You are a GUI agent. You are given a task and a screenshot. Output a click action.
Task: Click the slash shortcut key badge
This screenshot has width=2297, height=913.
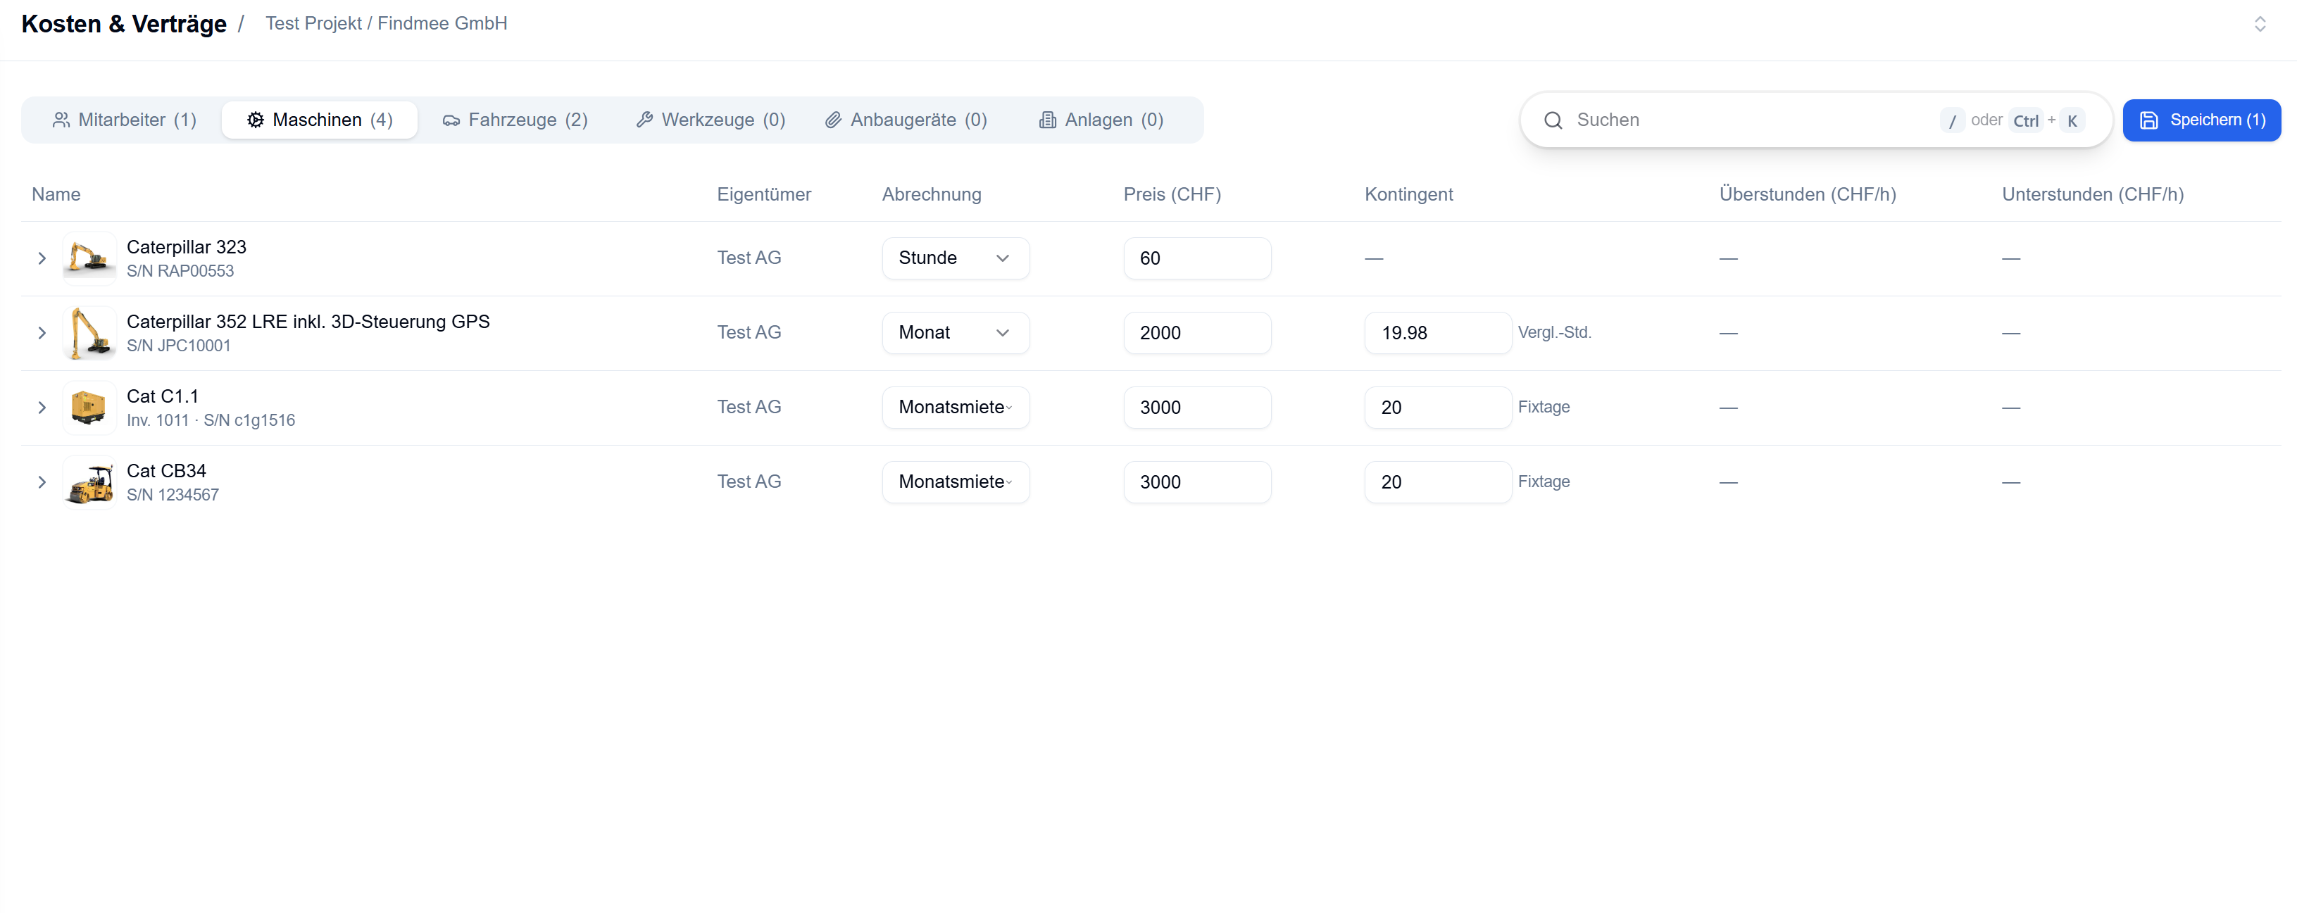(x=1952, y=120)
